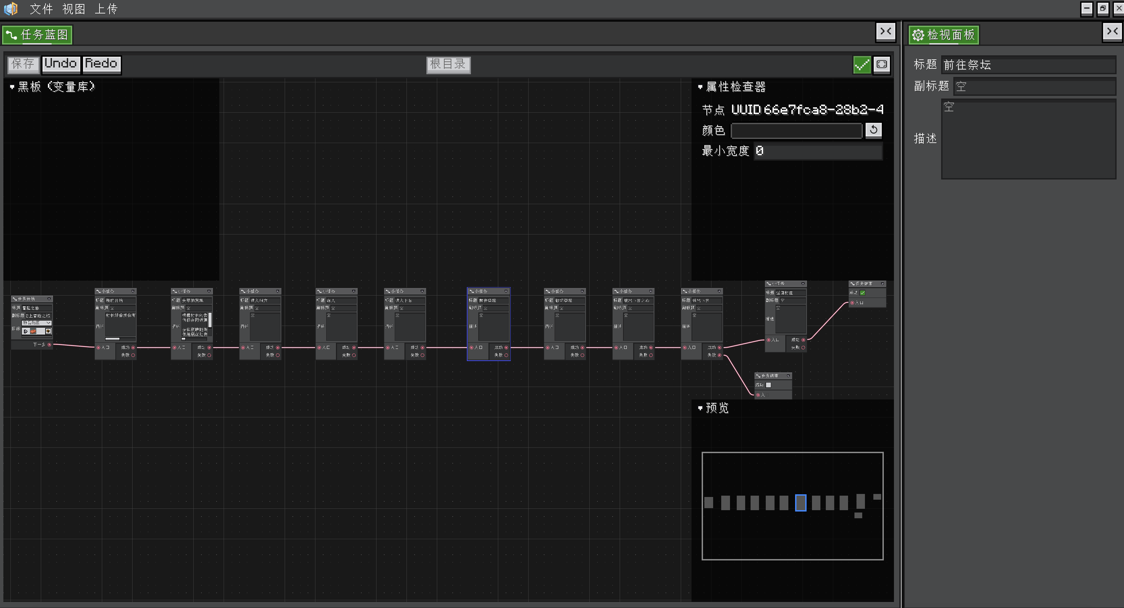
Task: Click the blueprint icon on 任务蓝图 tab
Action: pyautogui.click(x=11, y=35)
